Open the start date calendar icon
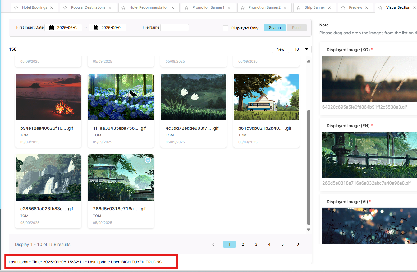 [52, 28]
